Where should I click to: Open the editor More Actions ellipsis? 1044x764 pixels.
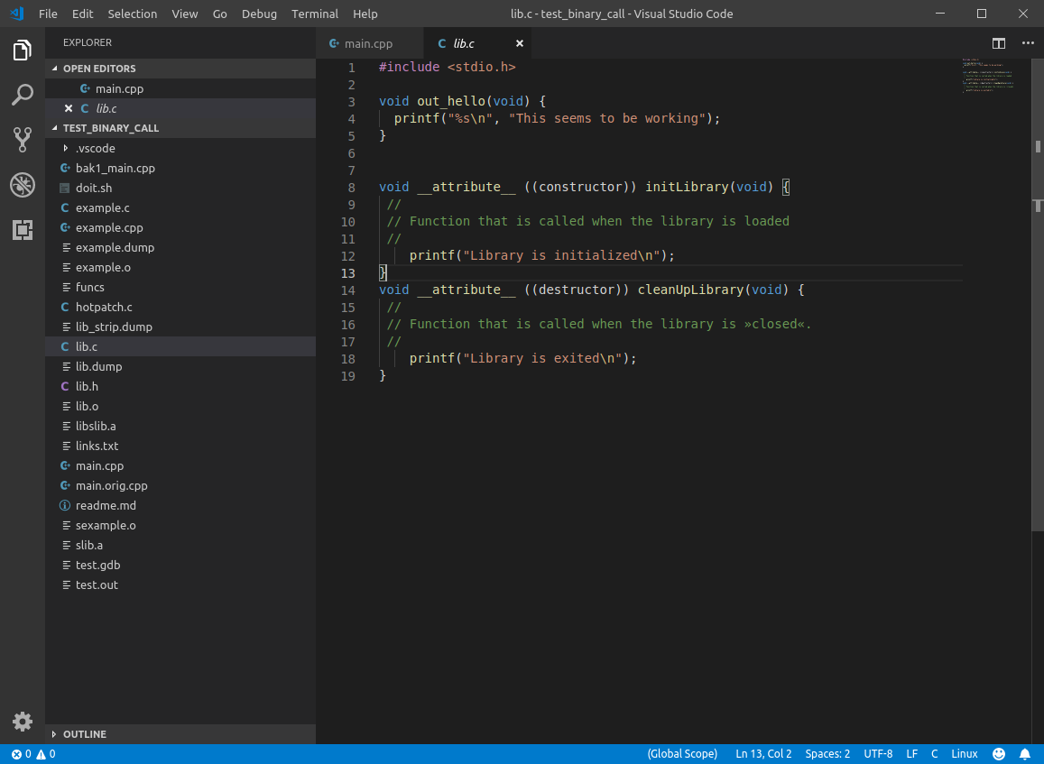pyautogui.click(x=1028, y=43)
